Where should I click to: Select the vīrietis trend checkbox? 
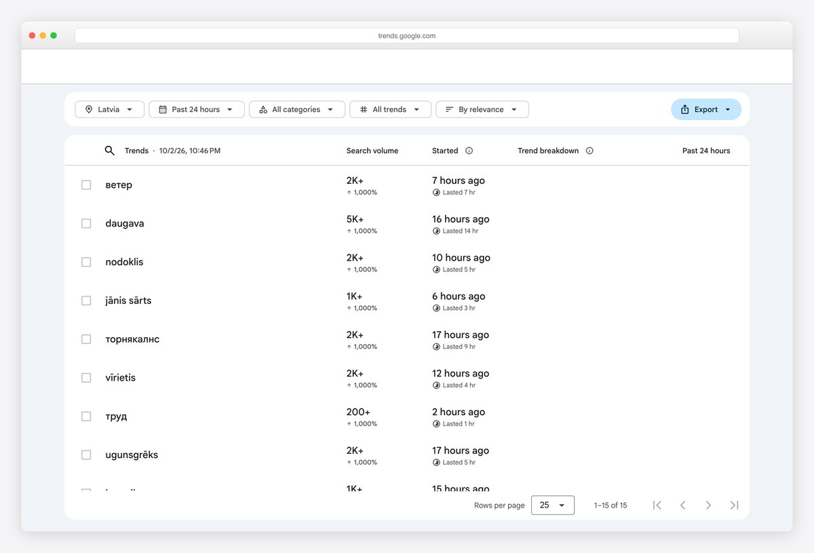tap(86, 378)
